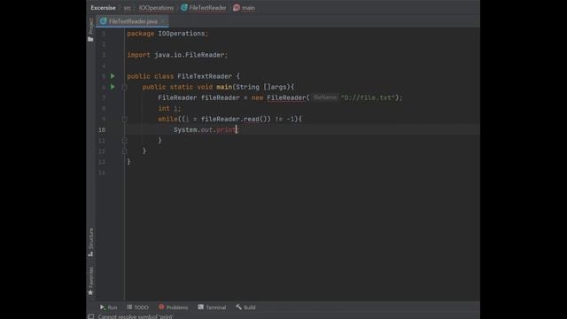The image size is (567, 319).
Task: Open the Build tool window
Action: tap(245, 307)
